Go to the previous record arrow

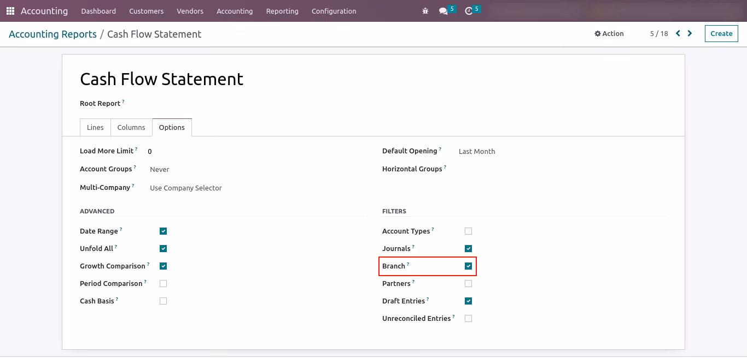click(x=678, y=33)
